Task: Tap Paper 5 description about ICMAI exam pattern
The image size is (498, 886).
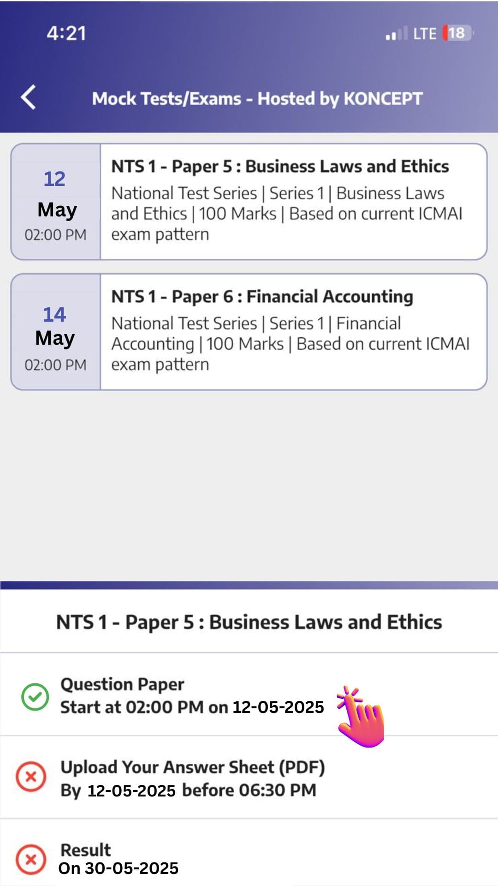Action: [x=286, y=214]
